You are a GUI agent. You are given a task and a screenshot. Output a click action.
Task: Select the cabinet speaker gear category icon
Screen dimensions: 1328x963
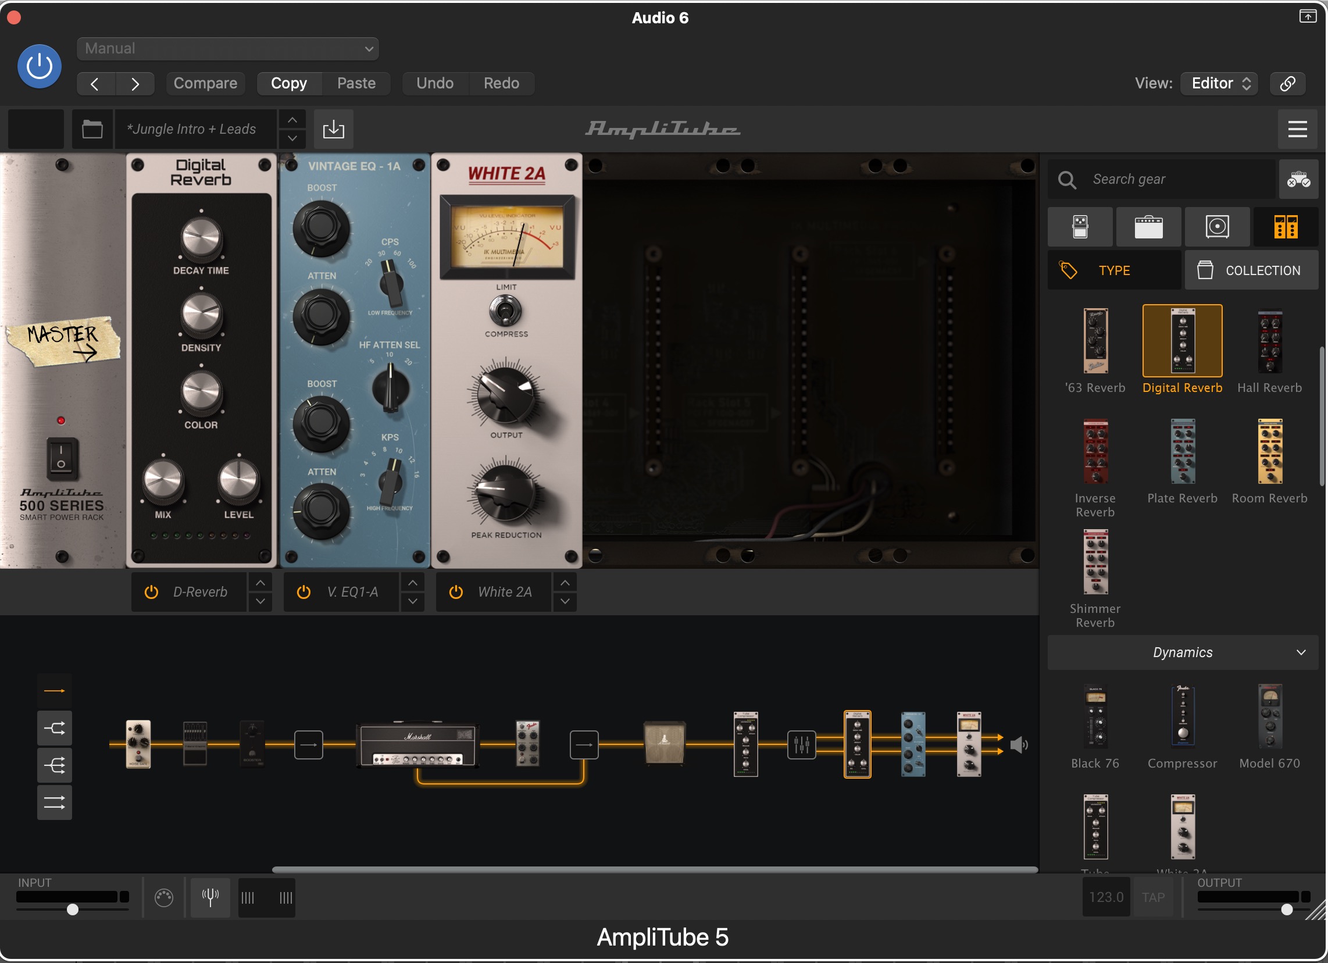click(x=1217, y=227)
